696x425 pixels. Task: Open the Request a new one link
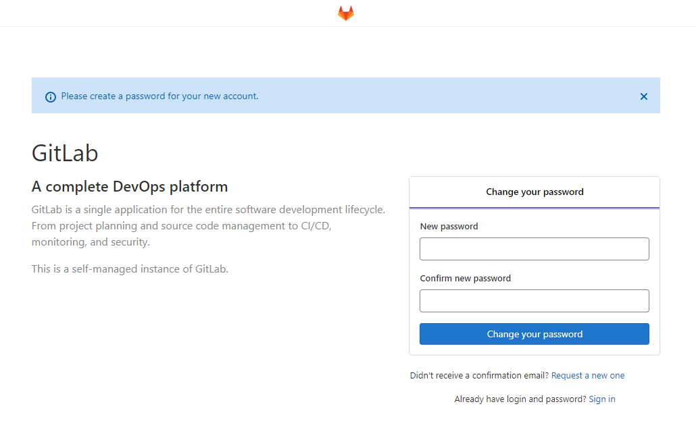(x=588, y=375)
